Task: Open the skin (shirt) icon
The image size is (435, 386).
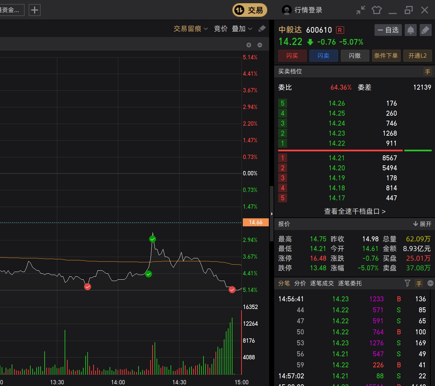Action: pos(377,10)
